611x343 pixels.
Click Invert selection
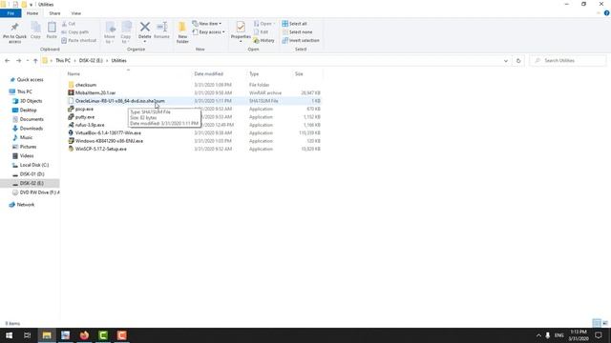tap(301, 40)
